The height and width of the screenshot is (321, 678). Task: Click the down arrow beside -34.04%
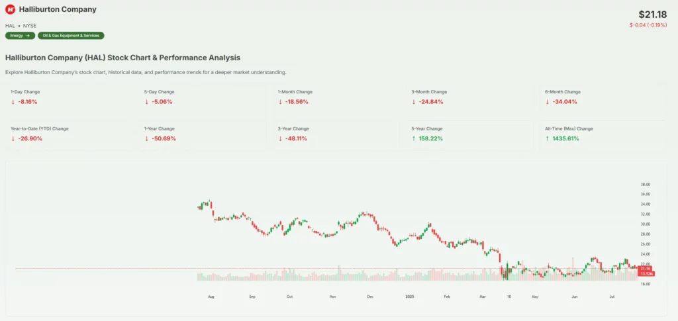click(x=547, y=102)
